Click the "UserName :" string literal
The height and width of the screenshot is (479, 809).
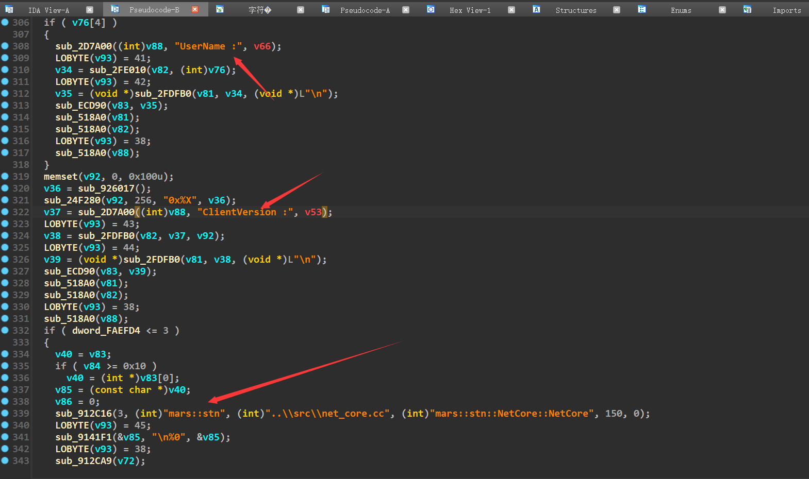(x=208, y=46)
